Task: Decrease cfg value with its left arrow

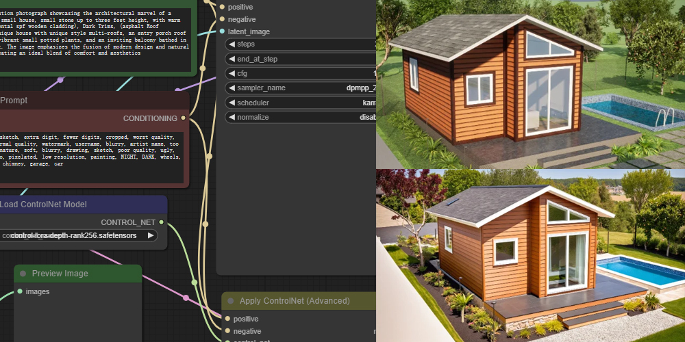Action: [232, 73]
